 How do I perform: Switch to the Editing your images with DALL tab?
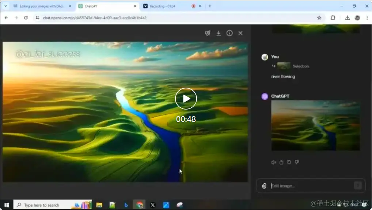tap(42, 6)
